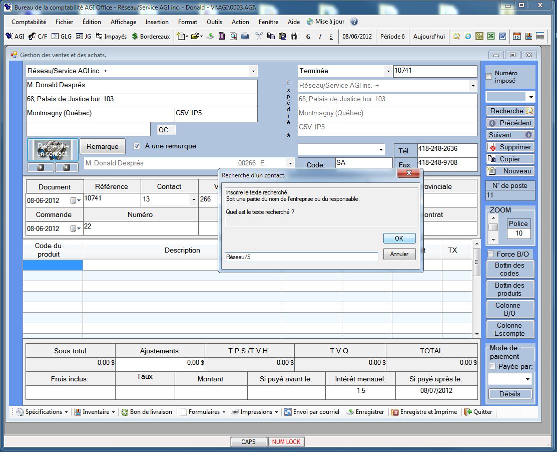Click the help question mark icon
The height and width of the screenshot is (452, 557).
[x=354, y=22]
